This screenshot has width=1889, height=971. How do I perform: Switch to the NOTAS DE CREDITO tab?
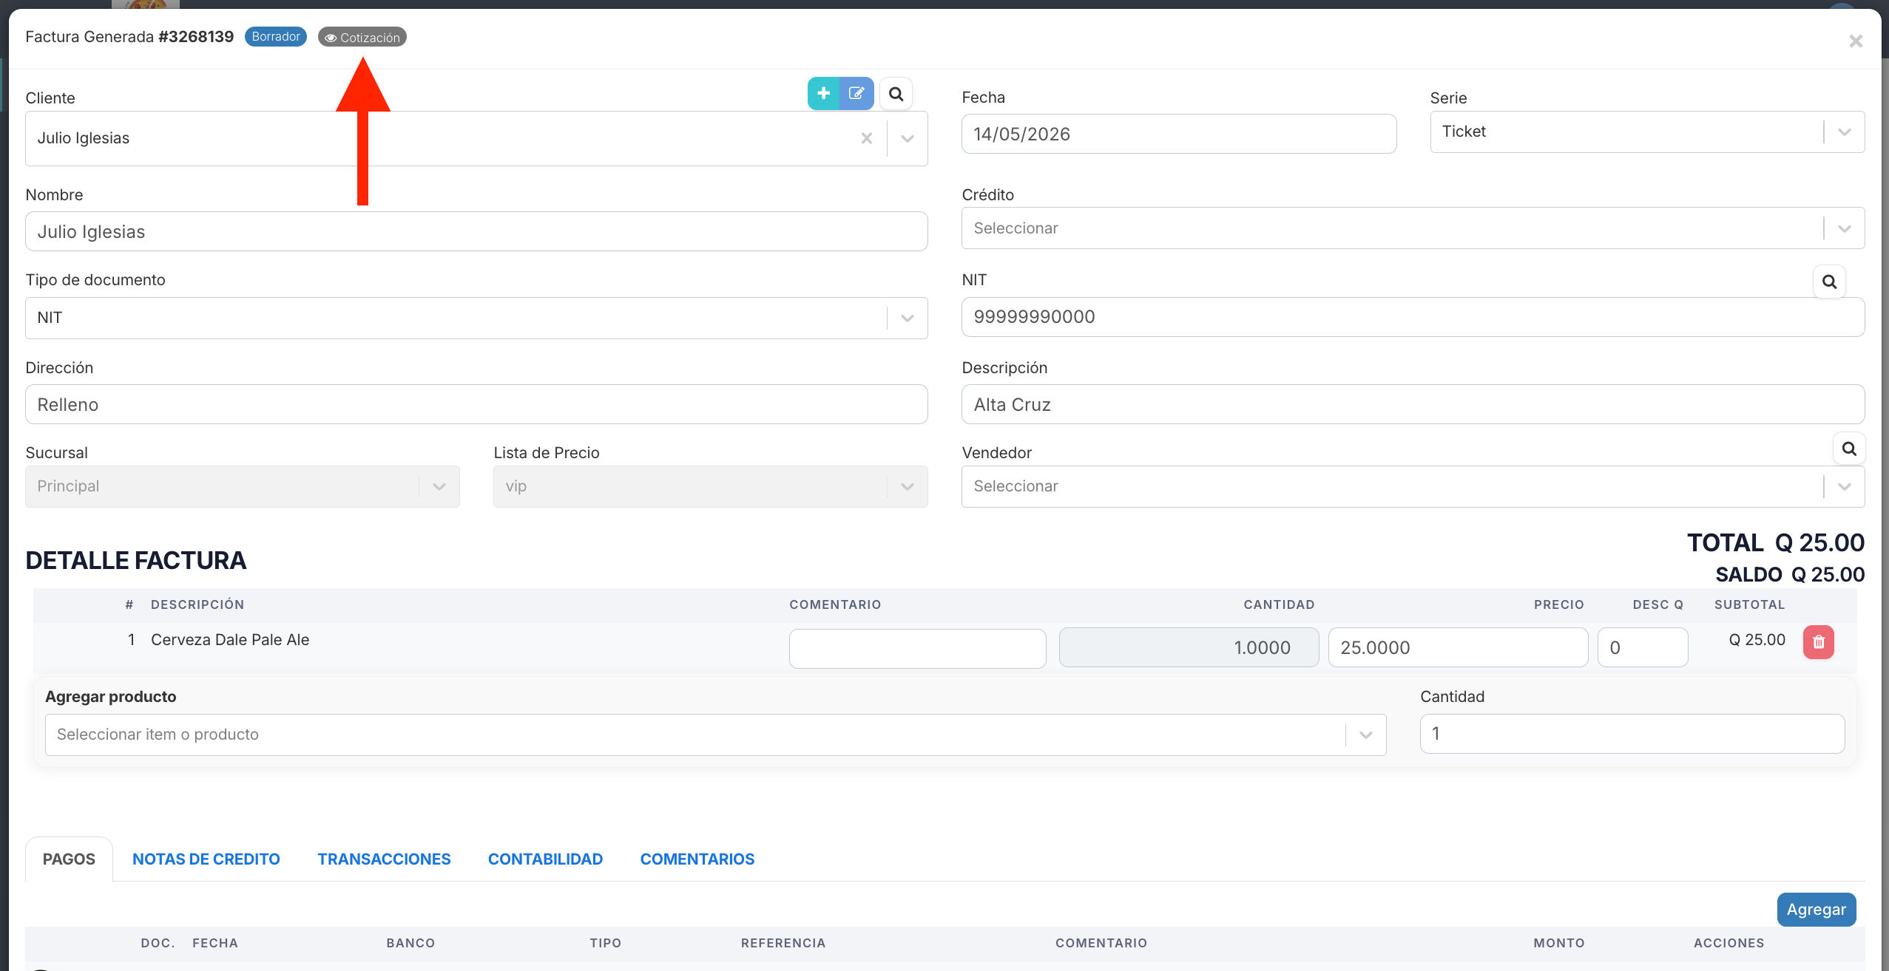(x=206, y=859)
